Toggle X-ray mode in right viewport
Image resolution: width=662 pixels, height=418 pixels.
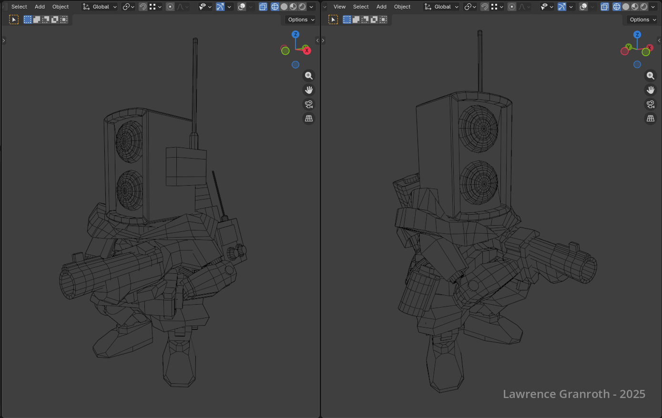click(x=605, y=7)
